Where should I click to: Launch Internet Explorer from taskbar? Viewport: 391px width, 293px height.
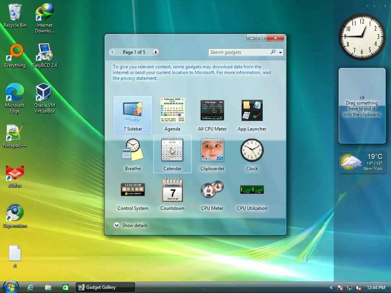(x=31, y=288)
